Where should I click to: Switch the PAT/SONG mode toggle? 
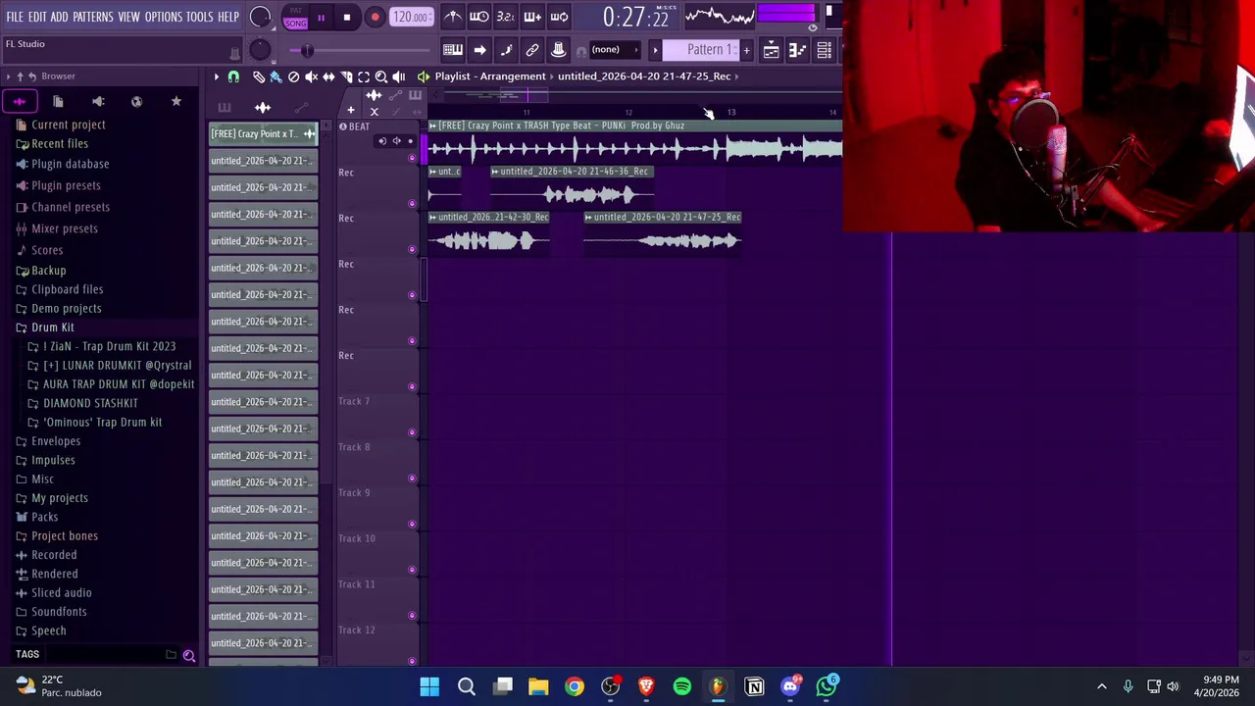click(x=295, y=18)
